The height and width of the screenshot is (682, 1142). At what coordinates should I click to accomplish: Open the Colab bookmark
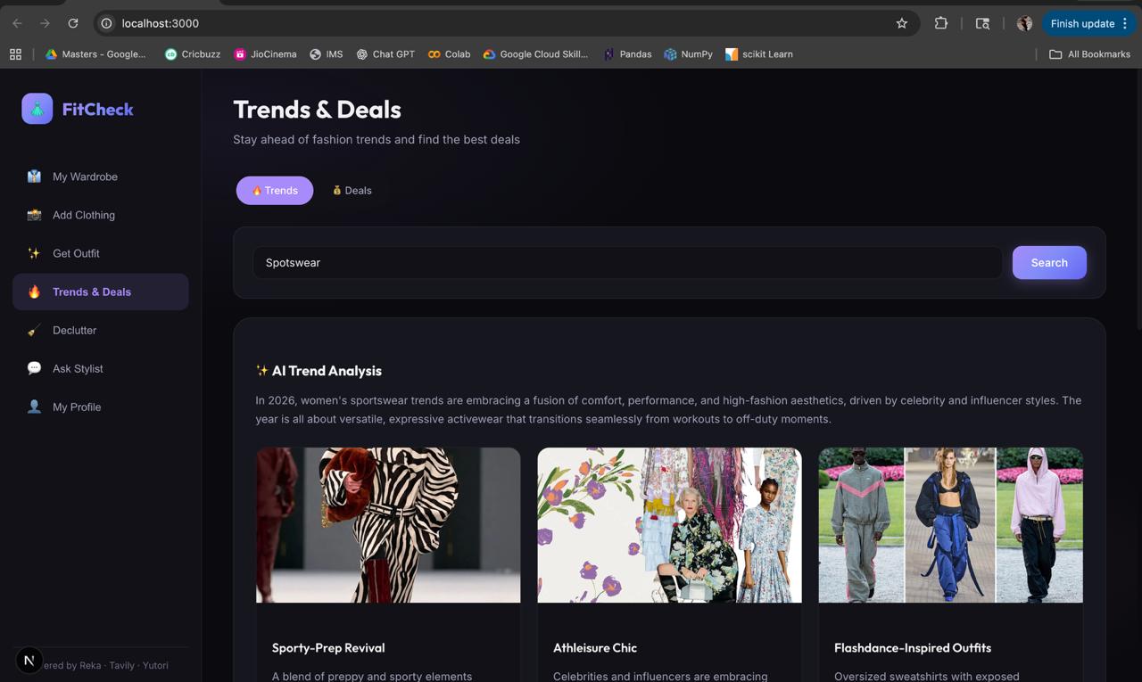[449, 54]
